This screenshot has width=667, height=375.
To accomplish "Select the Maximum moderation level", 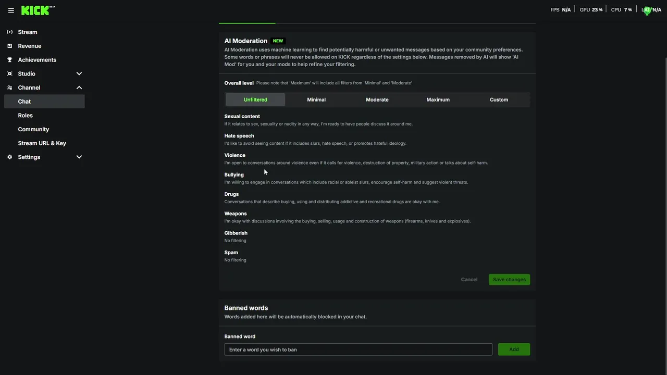I will [438, 99].
